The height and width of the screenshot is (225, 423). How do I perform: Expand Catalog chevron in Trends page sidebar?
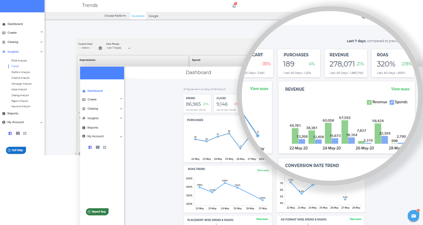(x=41, y=42)
